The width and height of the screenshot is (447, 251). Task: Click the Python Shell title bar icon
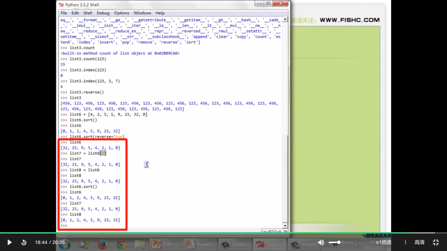pos(61,4)
